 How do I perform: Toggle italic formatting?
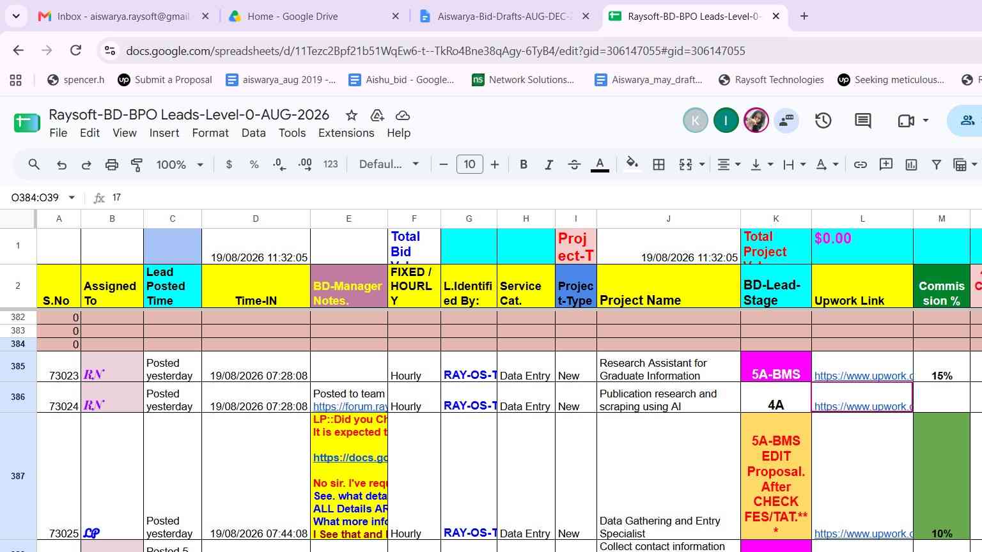tap(549, 165)
